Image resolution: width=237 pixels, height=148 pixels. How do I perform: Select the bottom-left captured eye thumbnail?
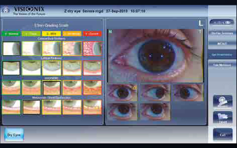(x=123, y=111)
